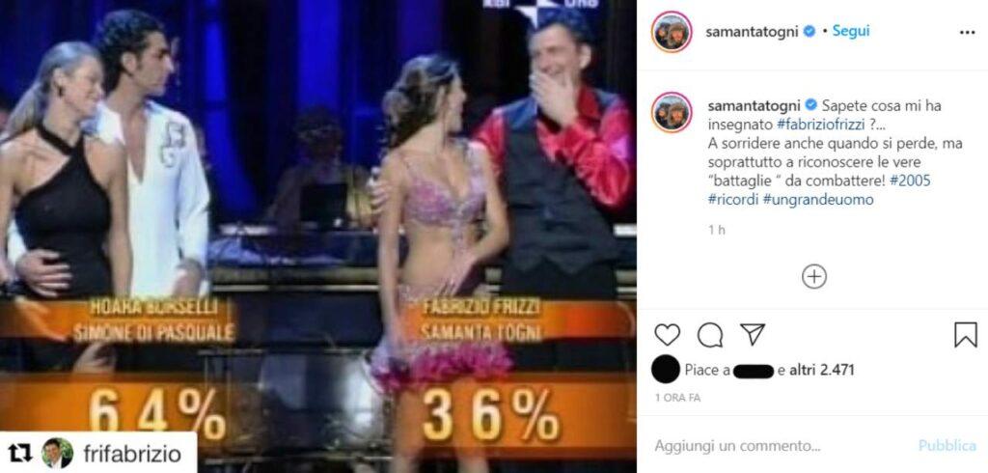This screenshot has height=473, width=988.
Task: Focus the Aggiungi un commento field
Action: tap(782, 446)
